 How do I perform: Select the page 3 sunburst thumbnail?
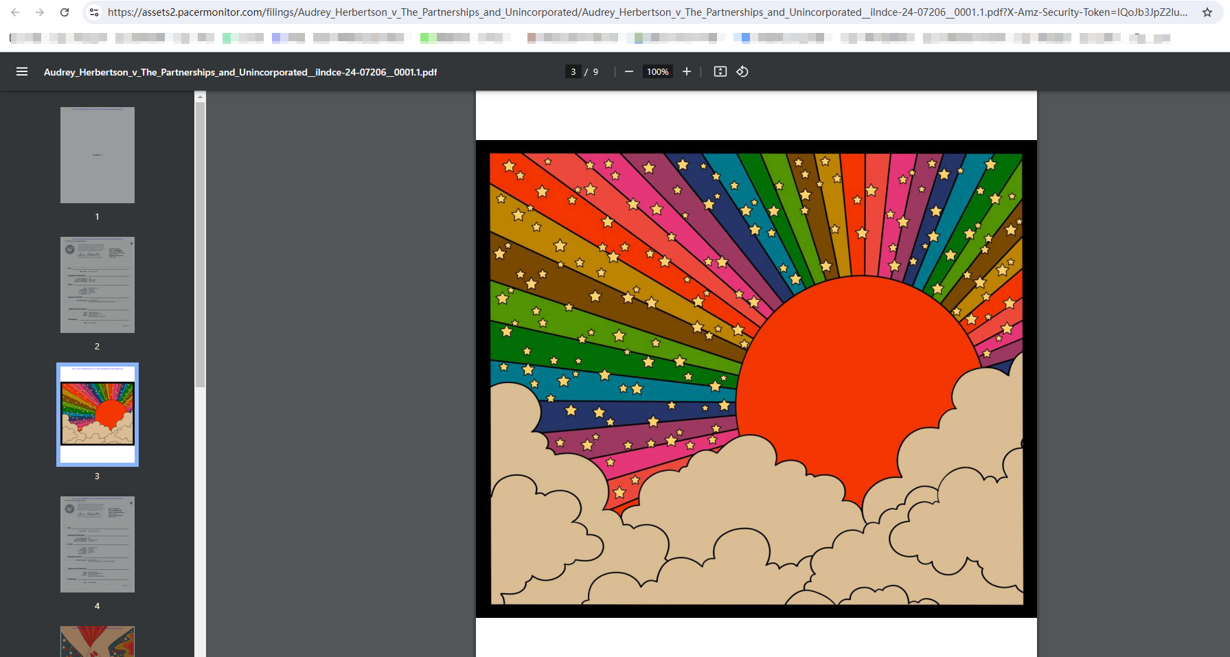tap(98, 414)
